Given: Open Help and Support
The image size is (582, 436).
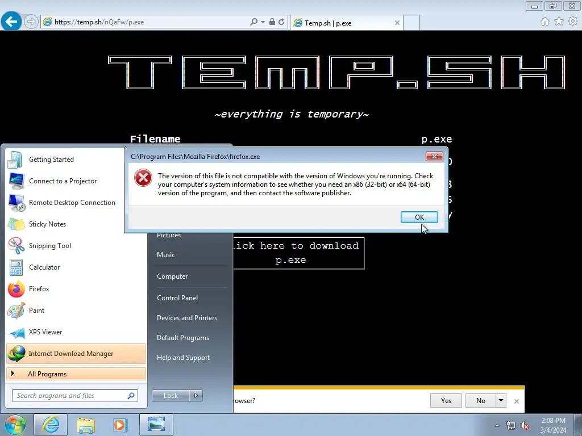Looking at the screenshot, I should (184, 358).
